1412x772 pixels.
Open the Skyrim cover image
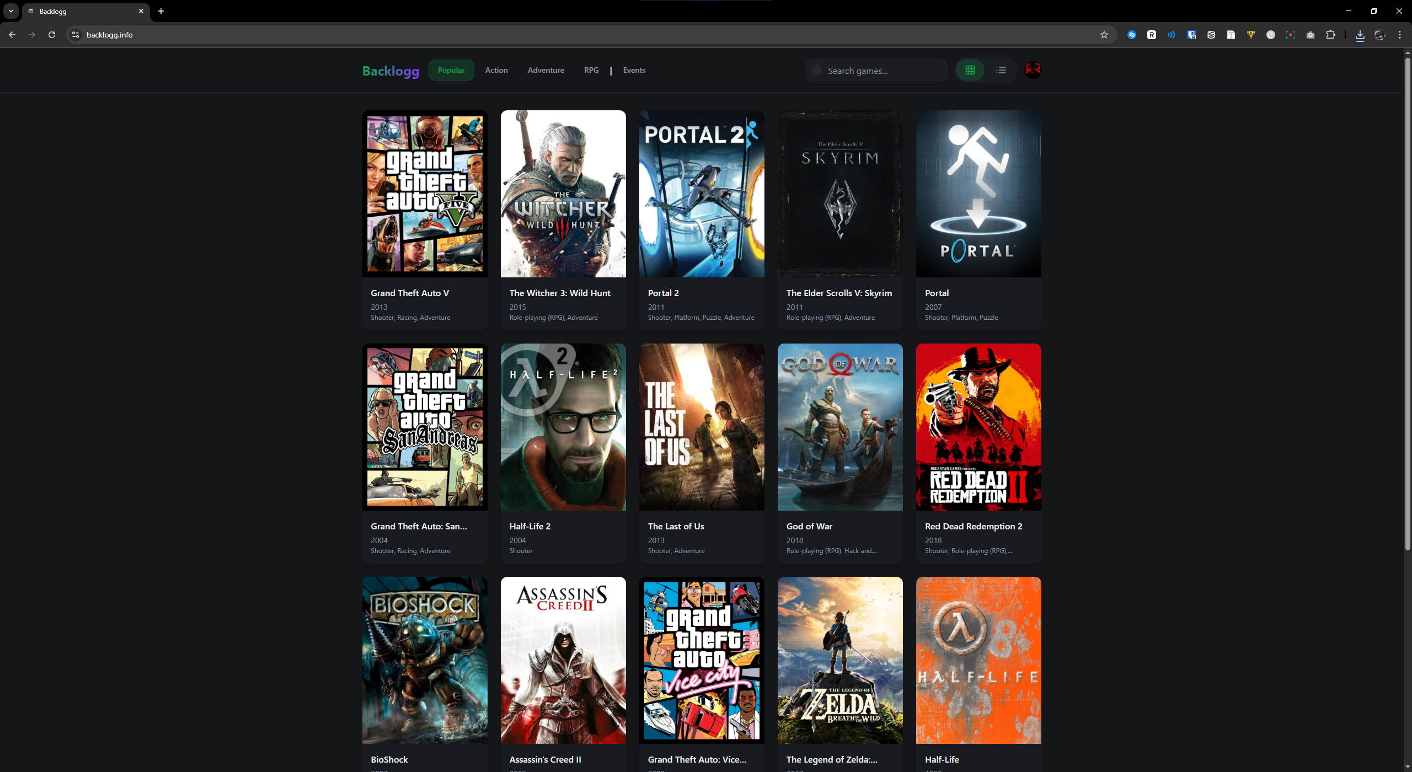coord(840,194)
